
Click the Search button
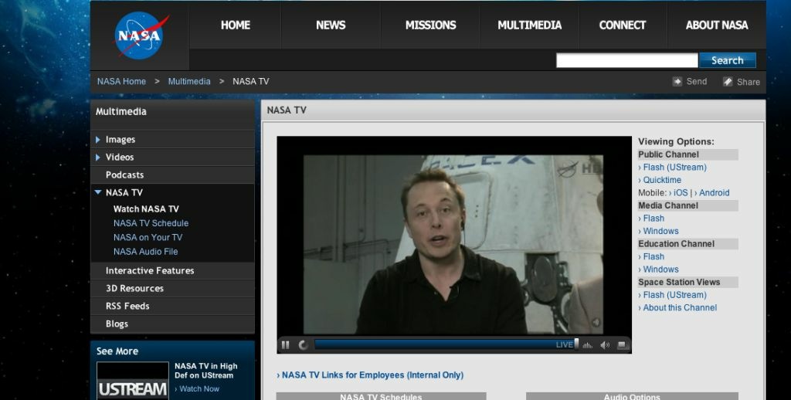(x=728, y=60)
